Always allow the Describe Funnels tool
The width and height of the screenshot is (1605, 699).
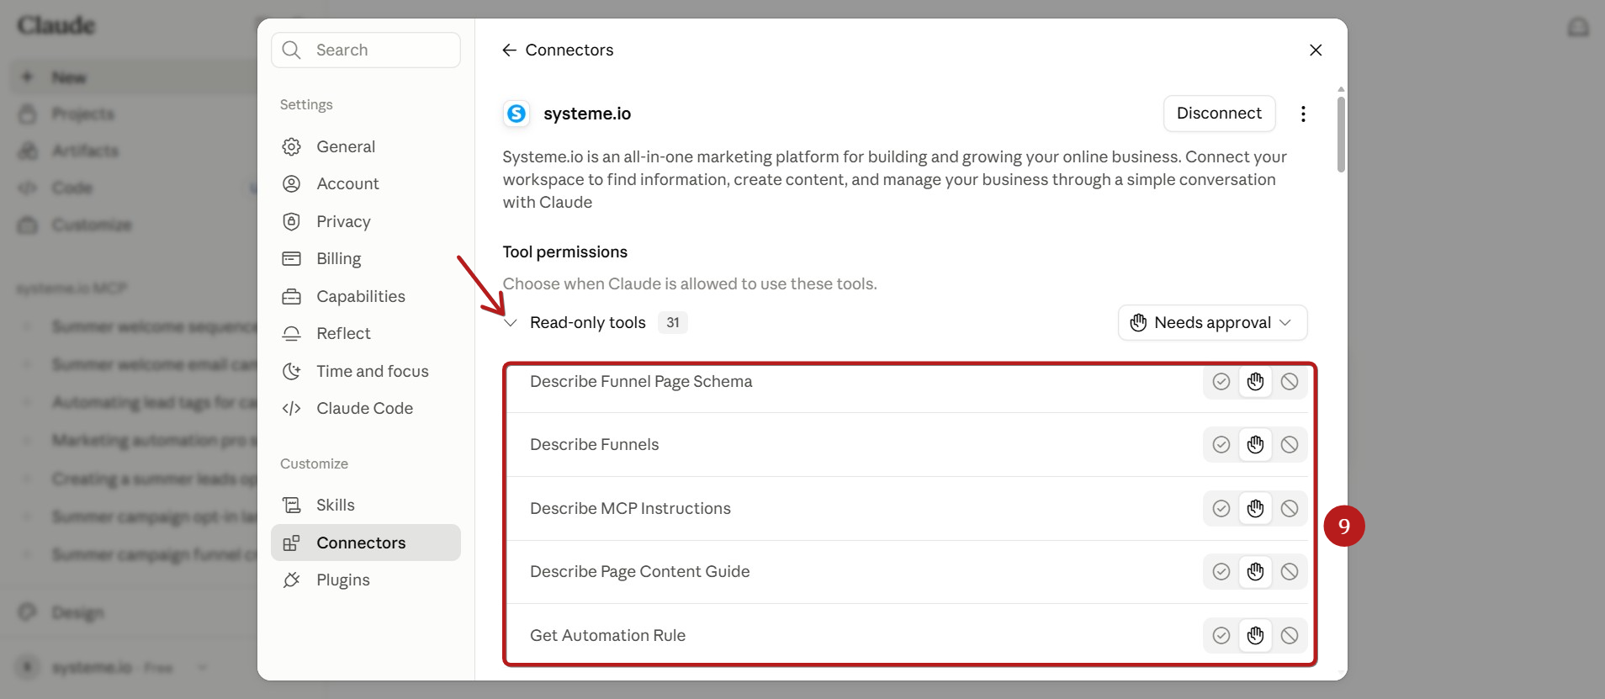pyautogui.click(x=1221, y=445)
